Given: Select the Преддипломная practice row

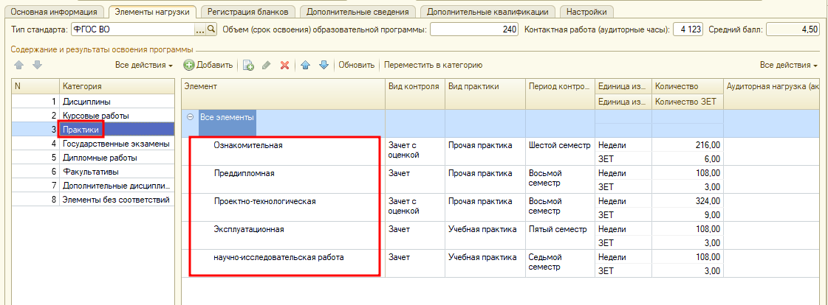Looking at the screenshot, I should coord(244,173).
